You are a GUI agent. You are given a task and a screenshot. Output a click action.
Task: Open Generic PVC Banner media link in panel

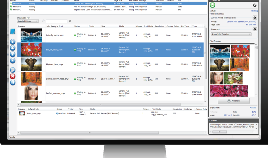pos(241,22)
